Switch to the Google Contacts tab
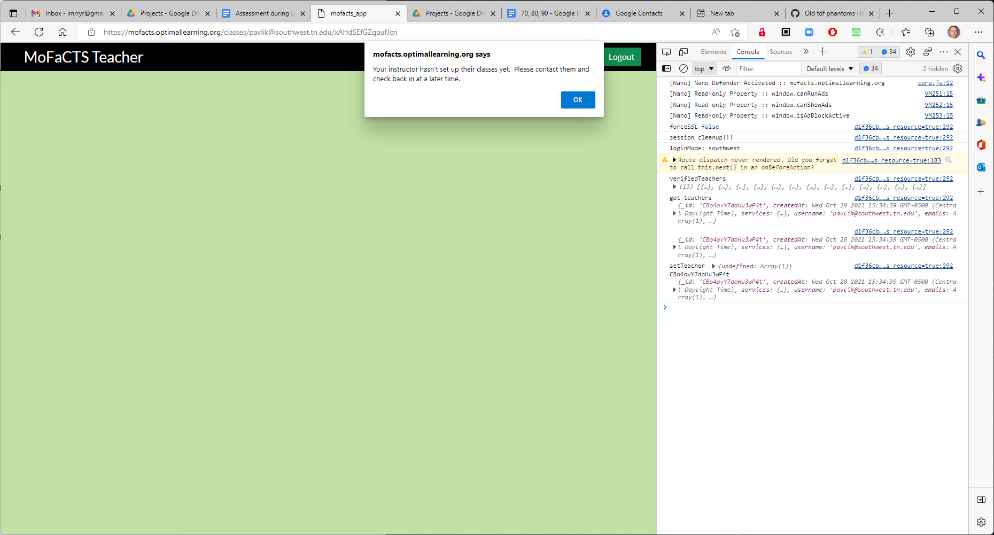Viewport: 994px width, 535px height. (x=639, y=13)
